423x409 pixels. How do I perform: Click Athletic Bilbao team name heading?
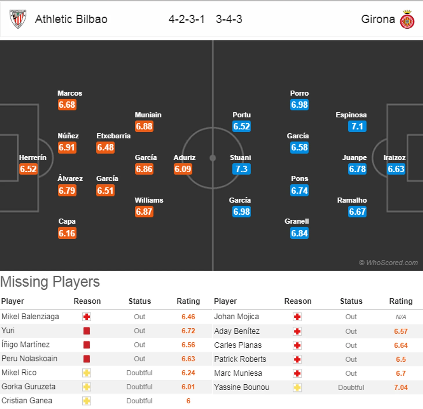[x=71, y=19]
